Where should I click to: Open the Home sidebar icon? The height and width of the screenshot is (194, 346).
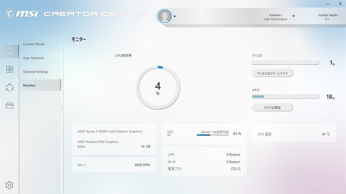tap(9, 51)
